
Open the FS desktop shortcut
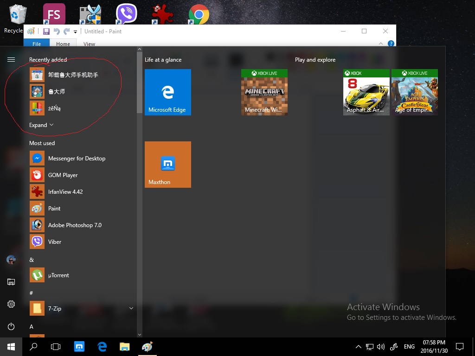54,14
